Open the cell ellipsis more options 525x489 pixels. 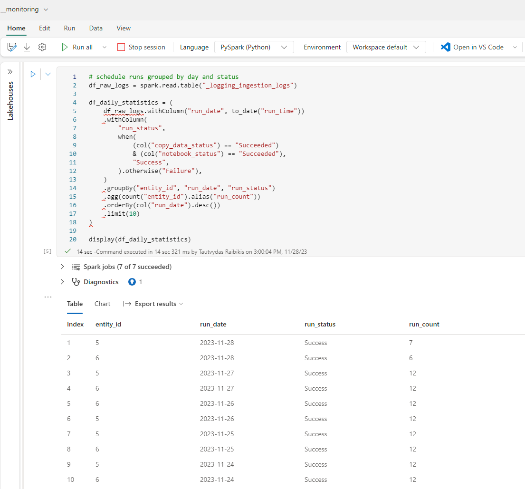coord(48,297)
